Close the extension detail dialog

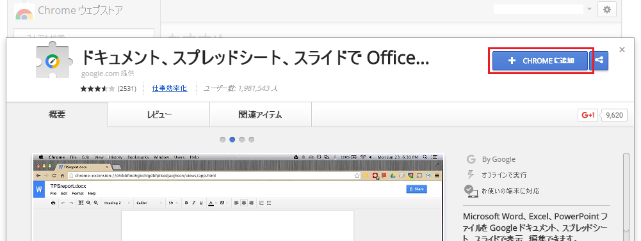(x=622, y=50)
